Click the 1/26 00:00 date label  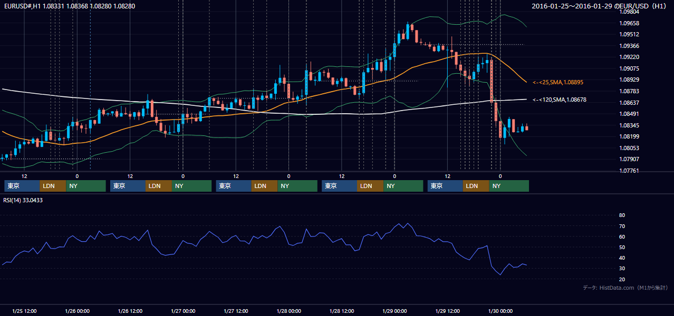point(77,311)
